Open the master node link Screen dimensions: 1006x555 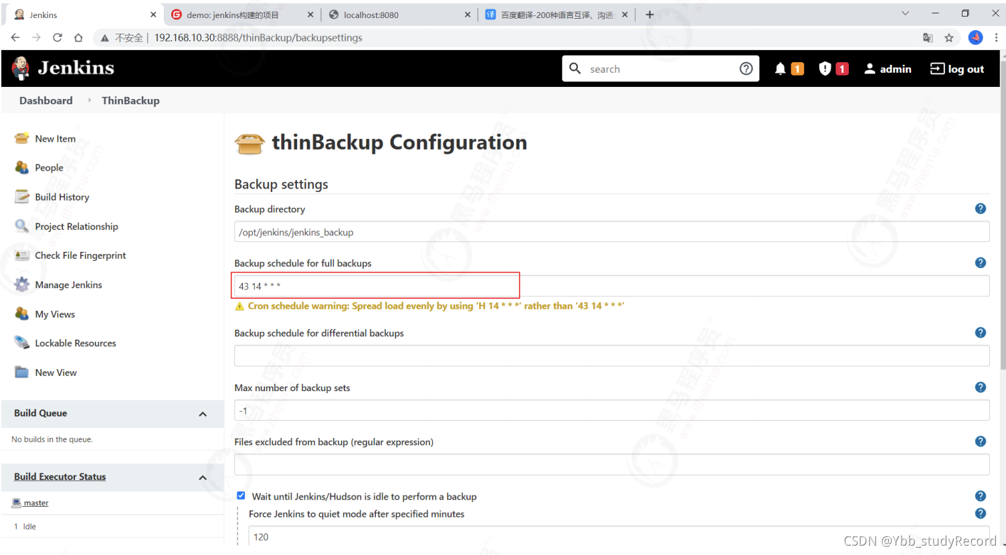[x=36, y=503]
